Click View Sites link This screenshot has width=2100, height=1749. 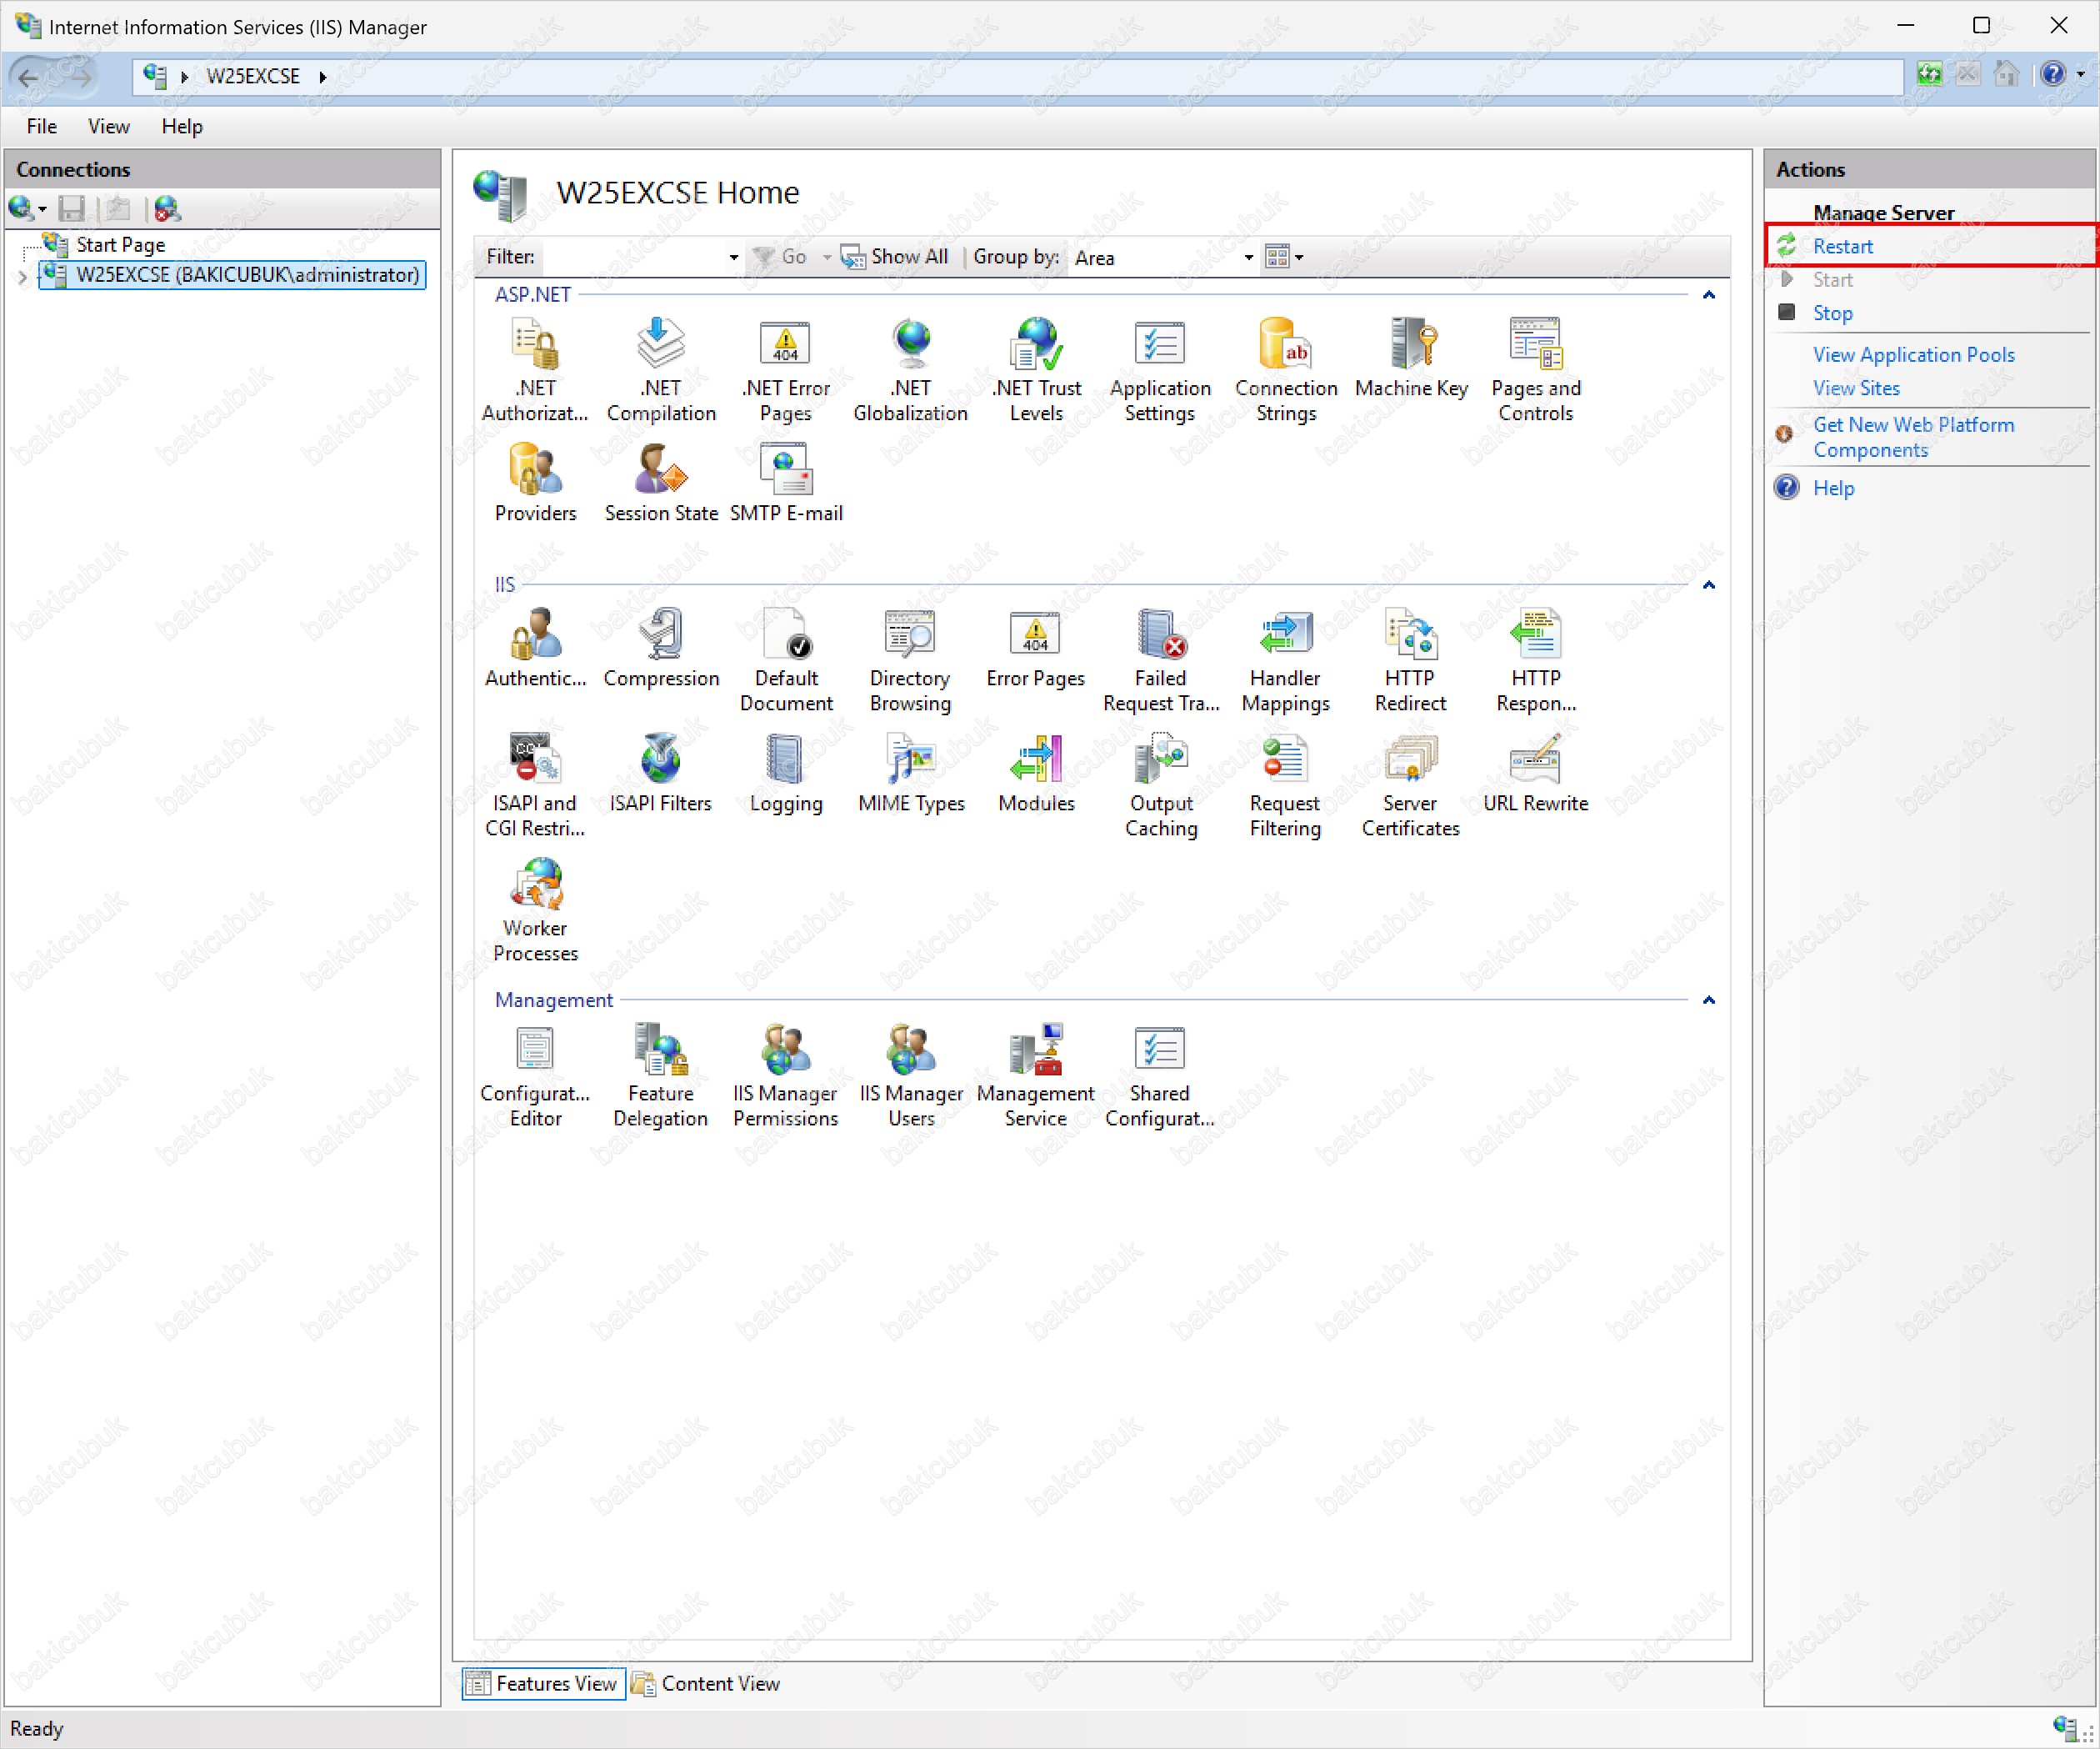click(x=1856, y=388)
